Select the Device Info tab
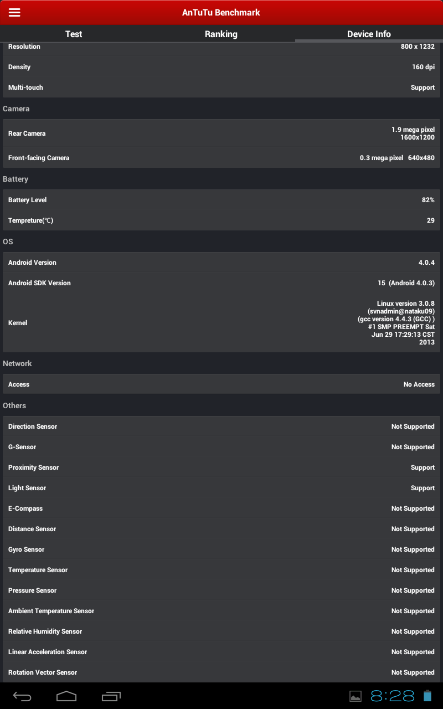This screenshot has height=709, width=443. 369,34
